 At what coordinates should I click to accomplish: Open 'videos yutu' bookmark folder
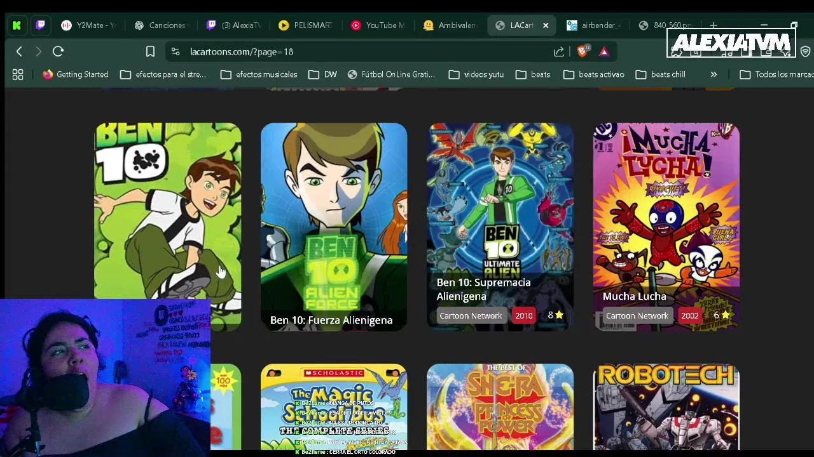tap(476, 74)
